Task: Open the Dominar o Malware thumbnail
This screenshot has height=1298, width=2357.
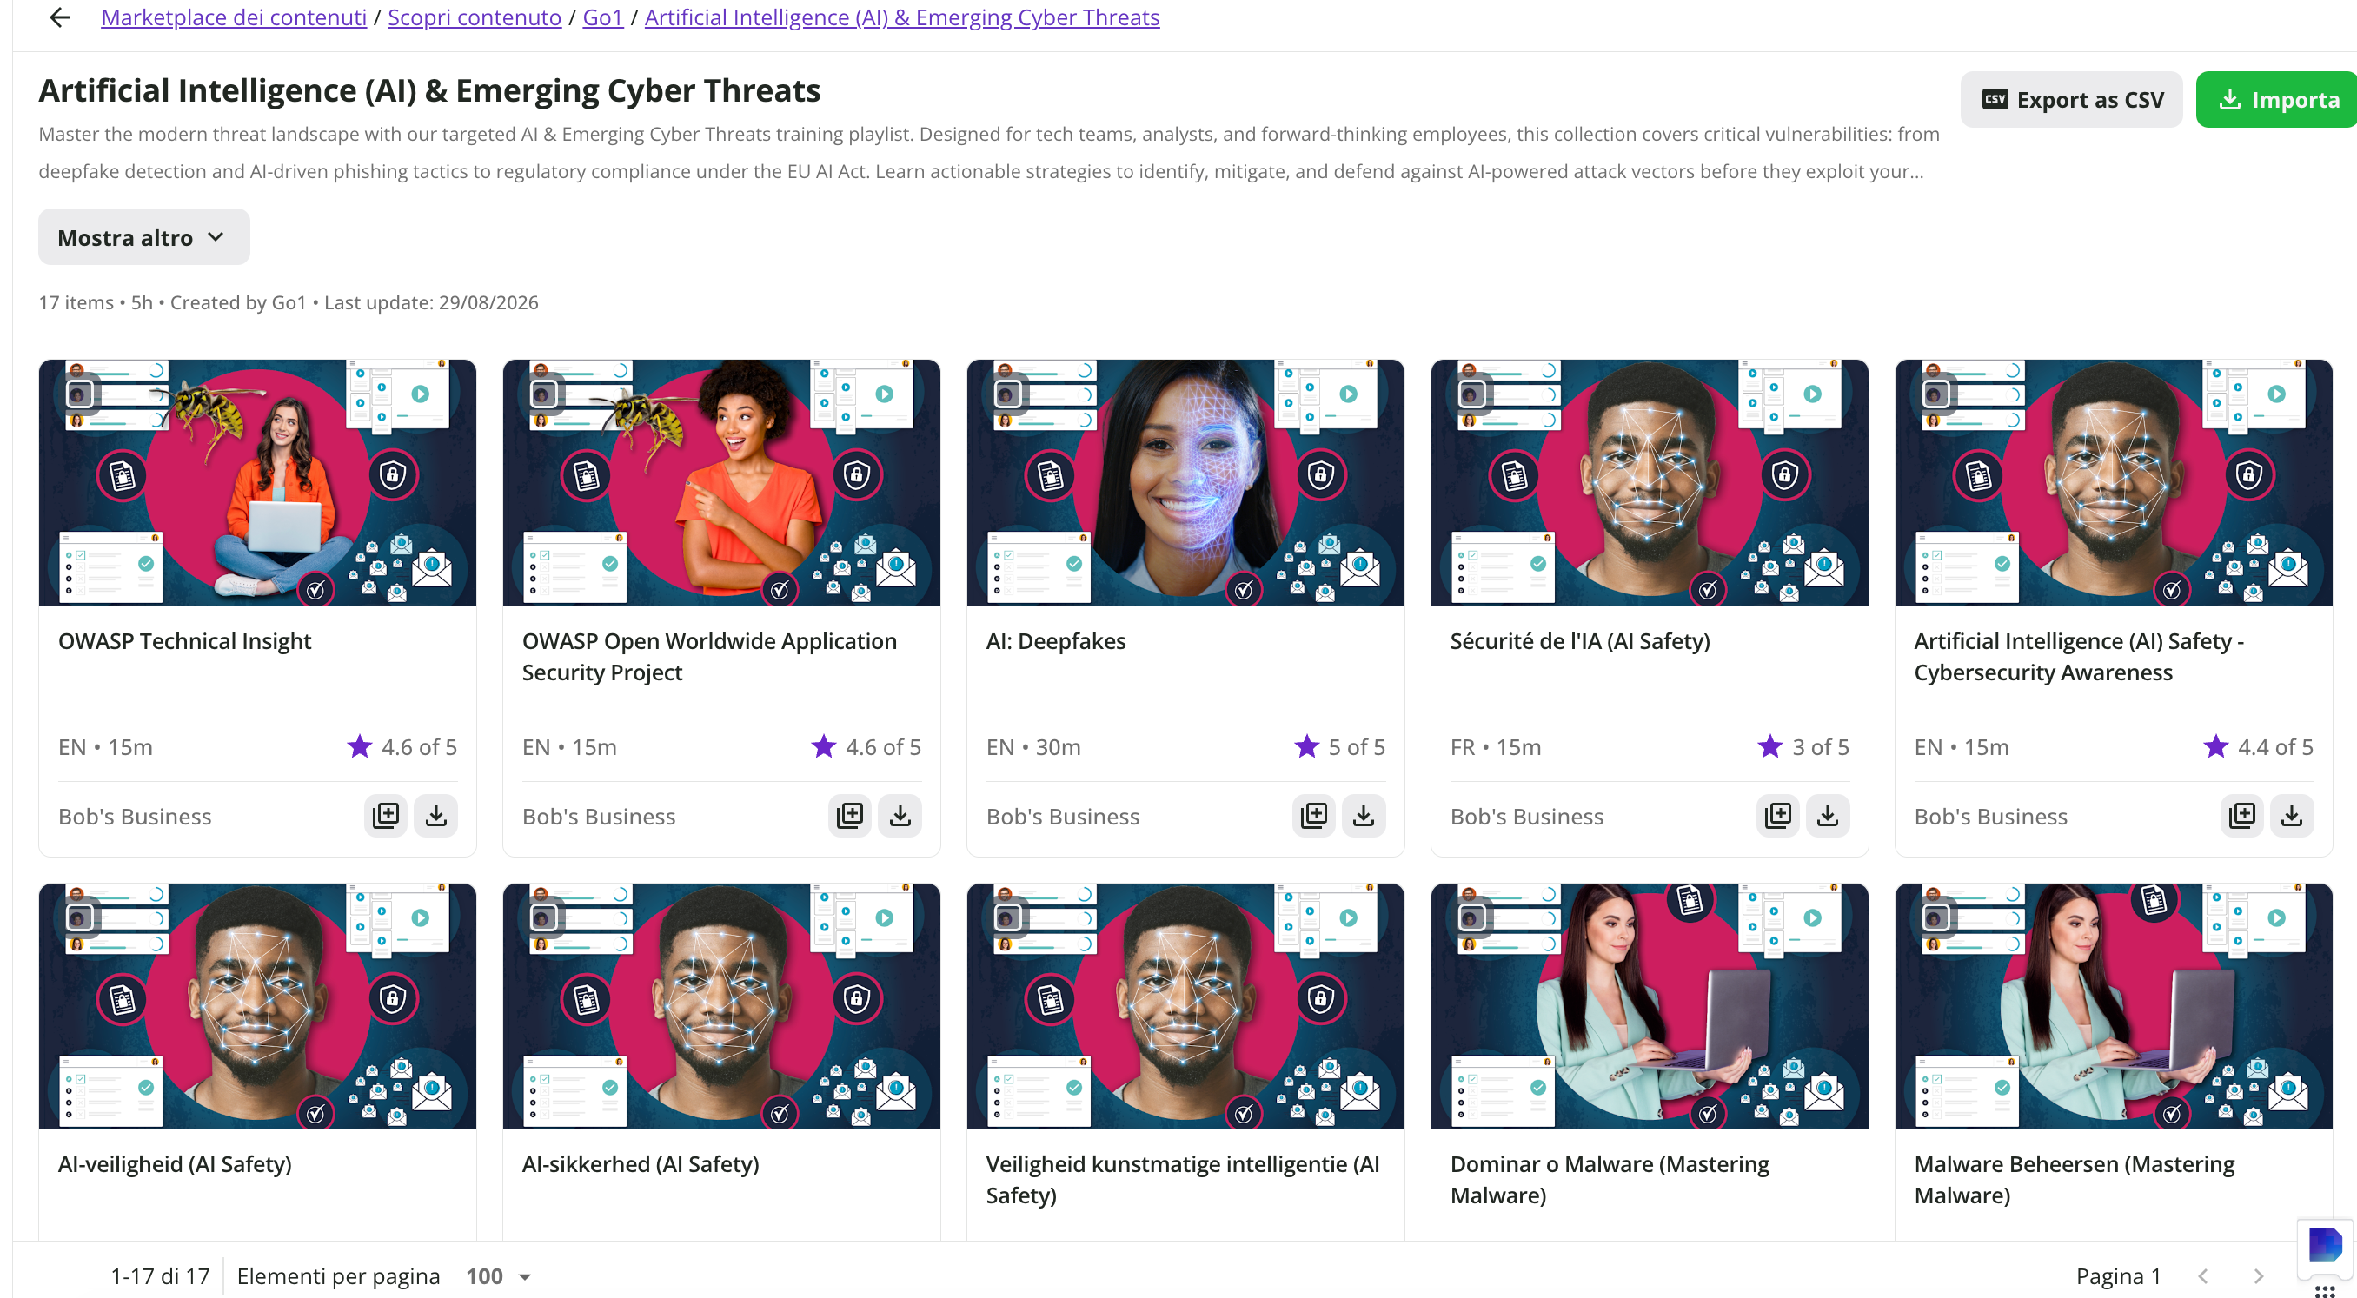Action: (x=1649, y=1006)
